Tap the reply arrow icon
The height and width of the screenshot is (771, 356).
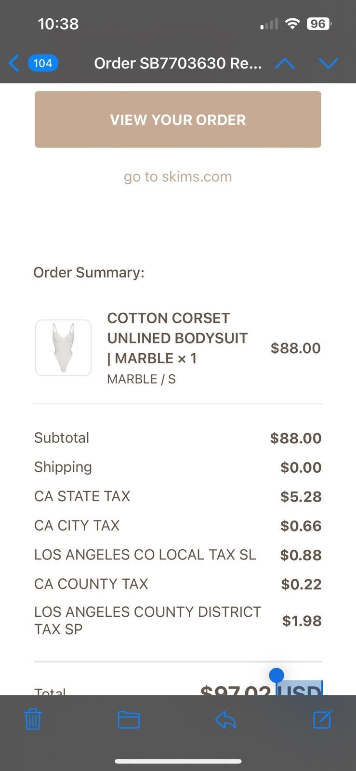point(225,720)
